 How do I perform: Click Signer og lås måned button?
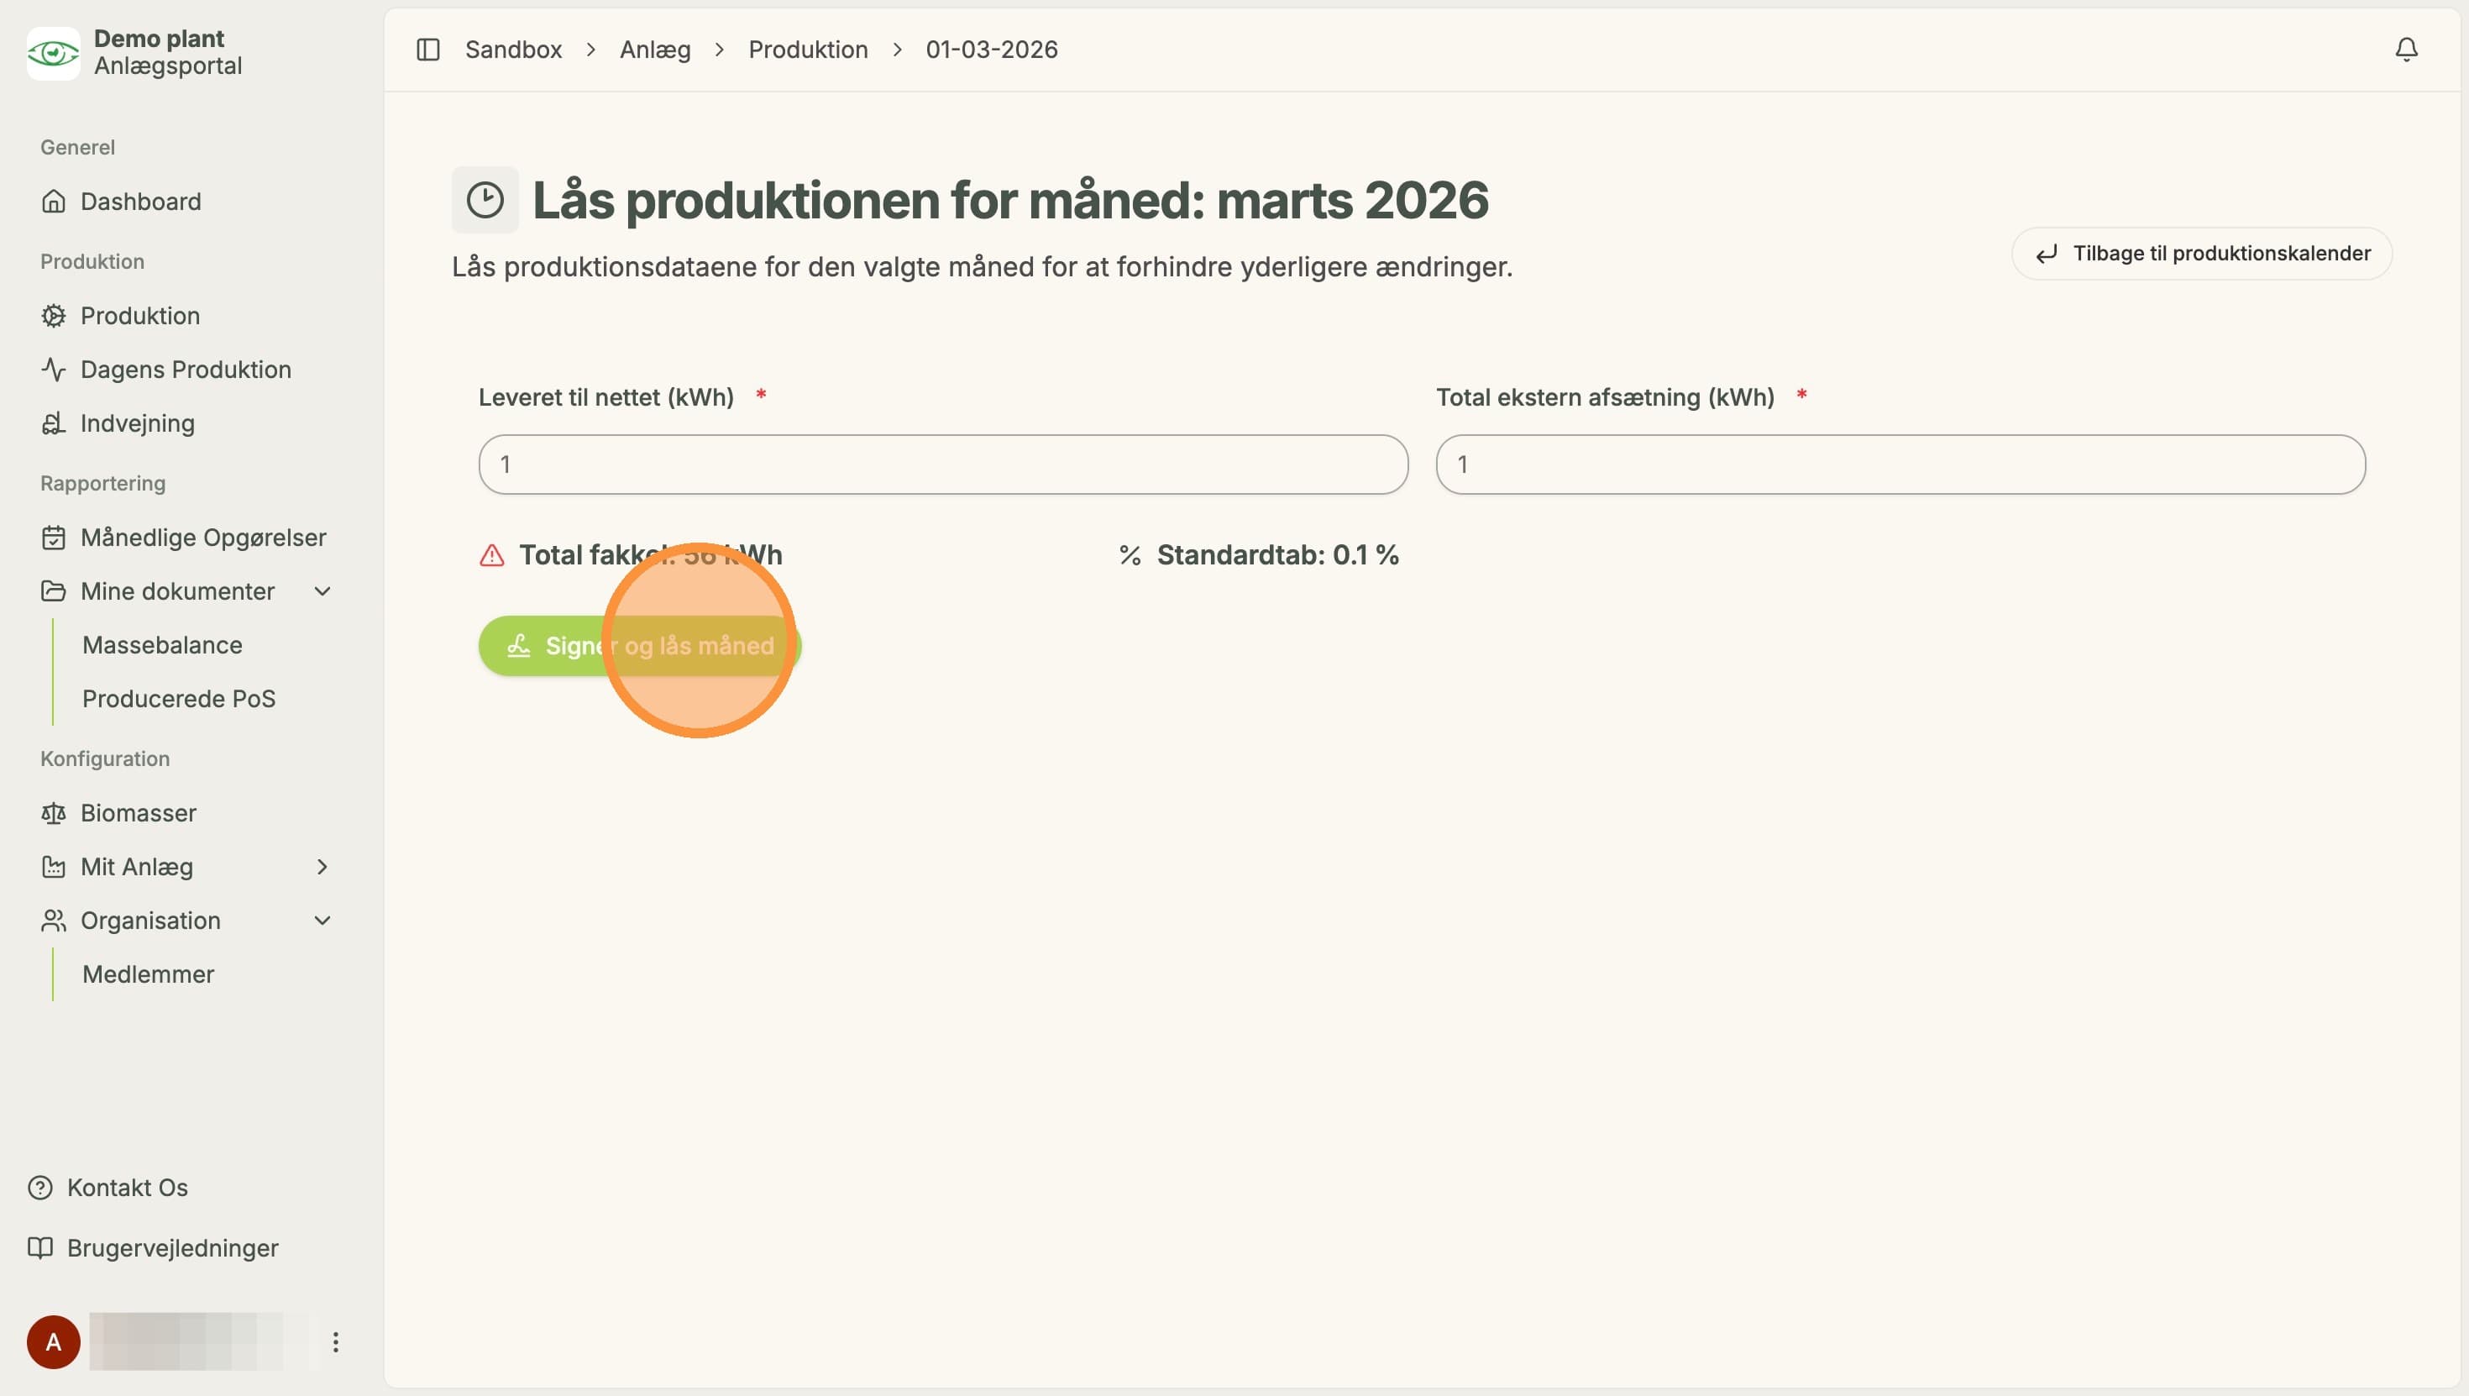pos(640,645)
